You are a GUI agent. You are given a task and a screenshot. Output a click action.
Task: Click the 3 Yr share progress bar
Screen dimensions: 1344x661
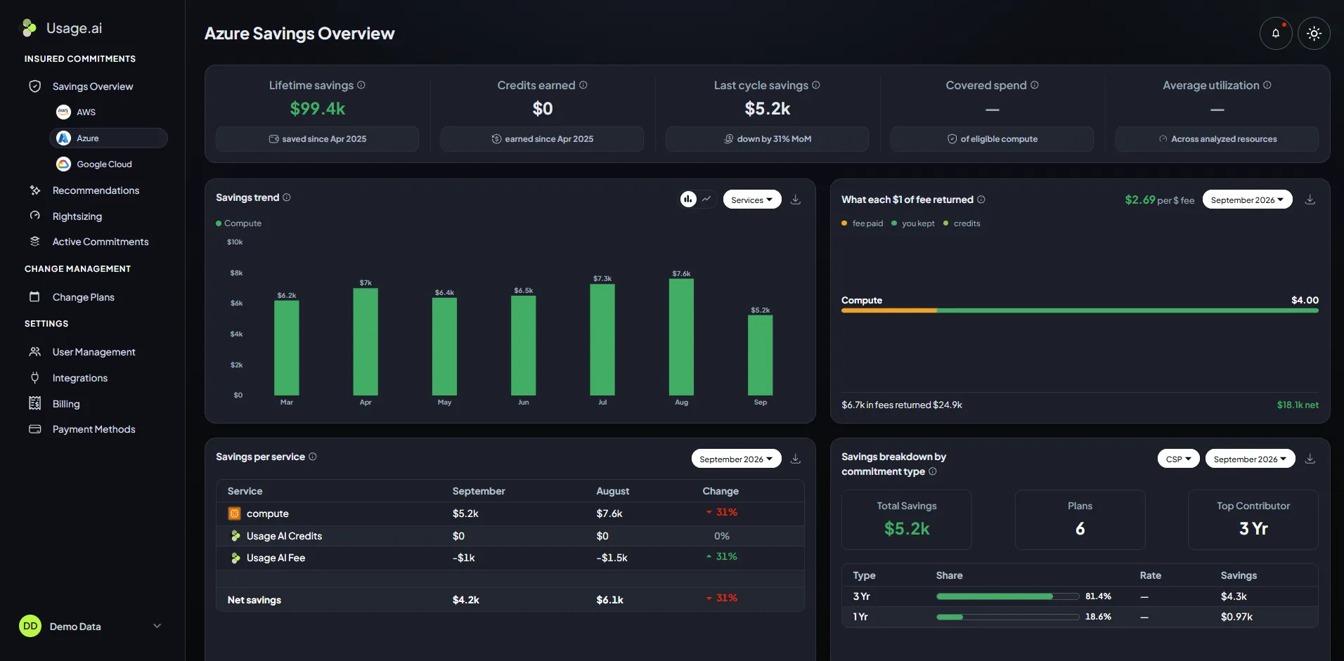tap(1008, 596)
